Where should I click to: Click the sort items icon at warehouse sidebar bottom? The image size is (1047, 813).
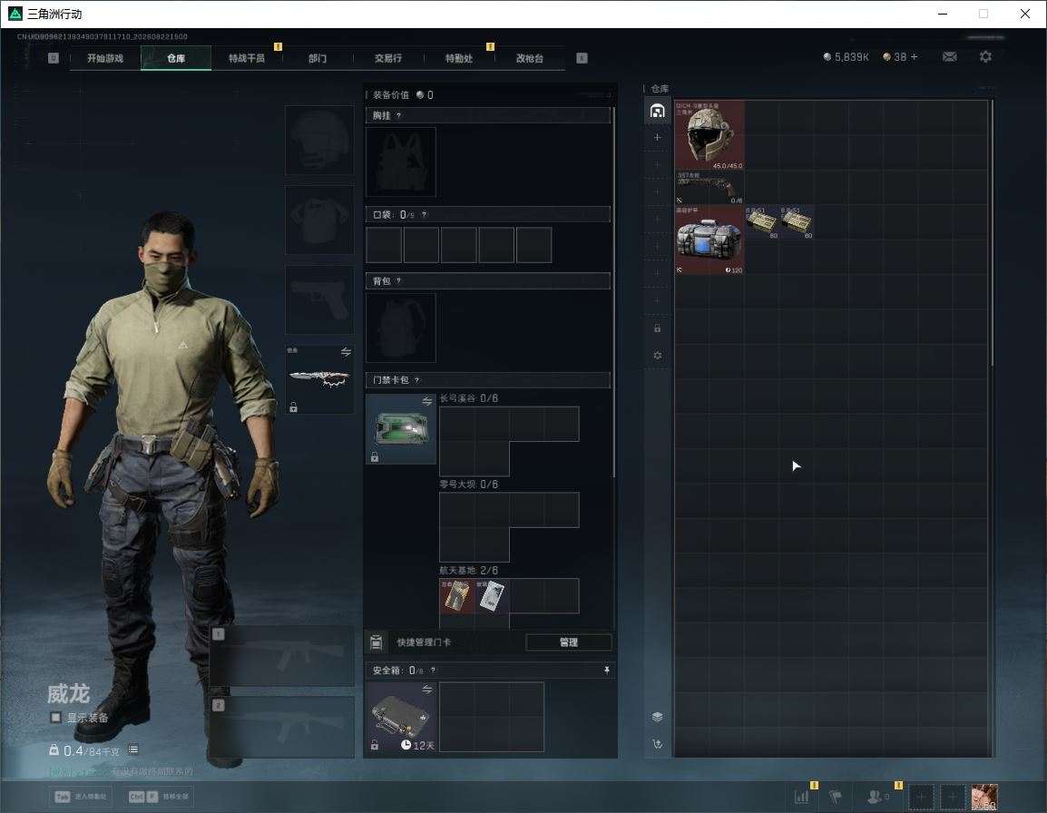[657, 744]
